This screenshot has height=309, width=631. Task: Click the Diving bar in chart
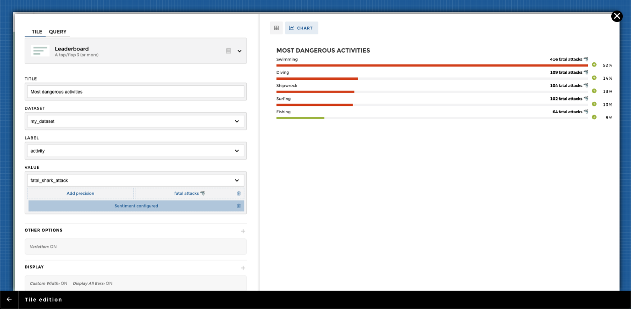coord(317,79)
